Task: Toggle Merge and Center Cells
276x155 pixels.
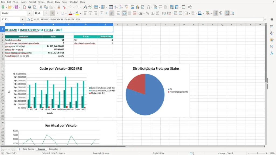Action: point(124,13)
